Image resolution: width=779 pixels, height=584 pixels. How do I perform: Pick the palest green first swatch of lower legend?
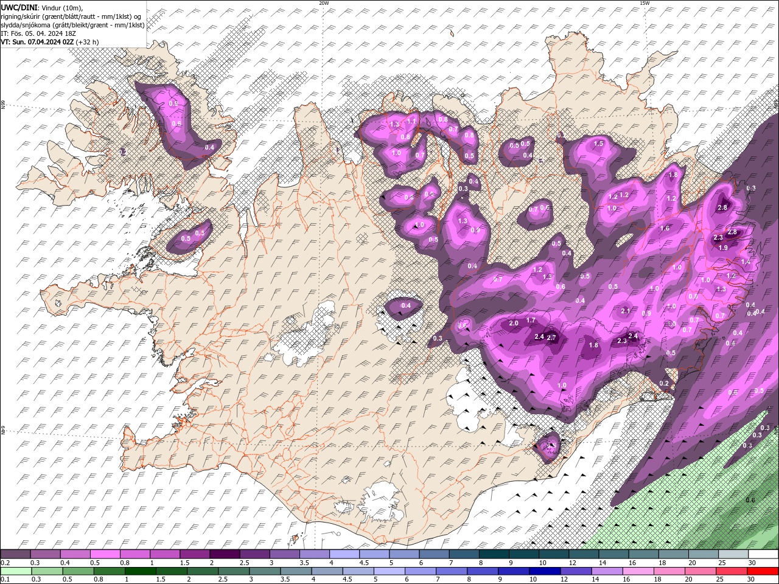[16, 571]
